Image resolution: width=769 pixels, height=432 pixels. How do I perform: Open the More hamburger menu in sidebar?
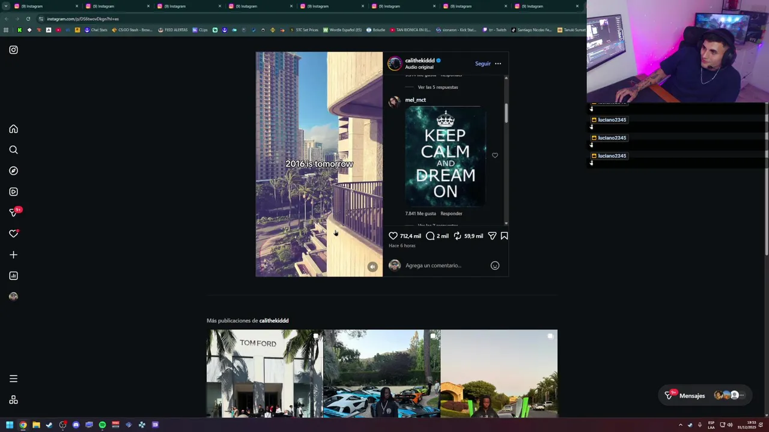(13, 379)
